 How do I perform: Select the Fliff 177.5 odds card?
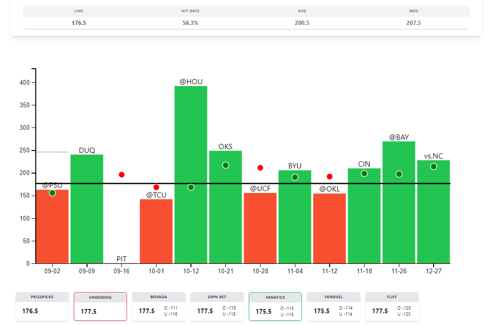392,306
